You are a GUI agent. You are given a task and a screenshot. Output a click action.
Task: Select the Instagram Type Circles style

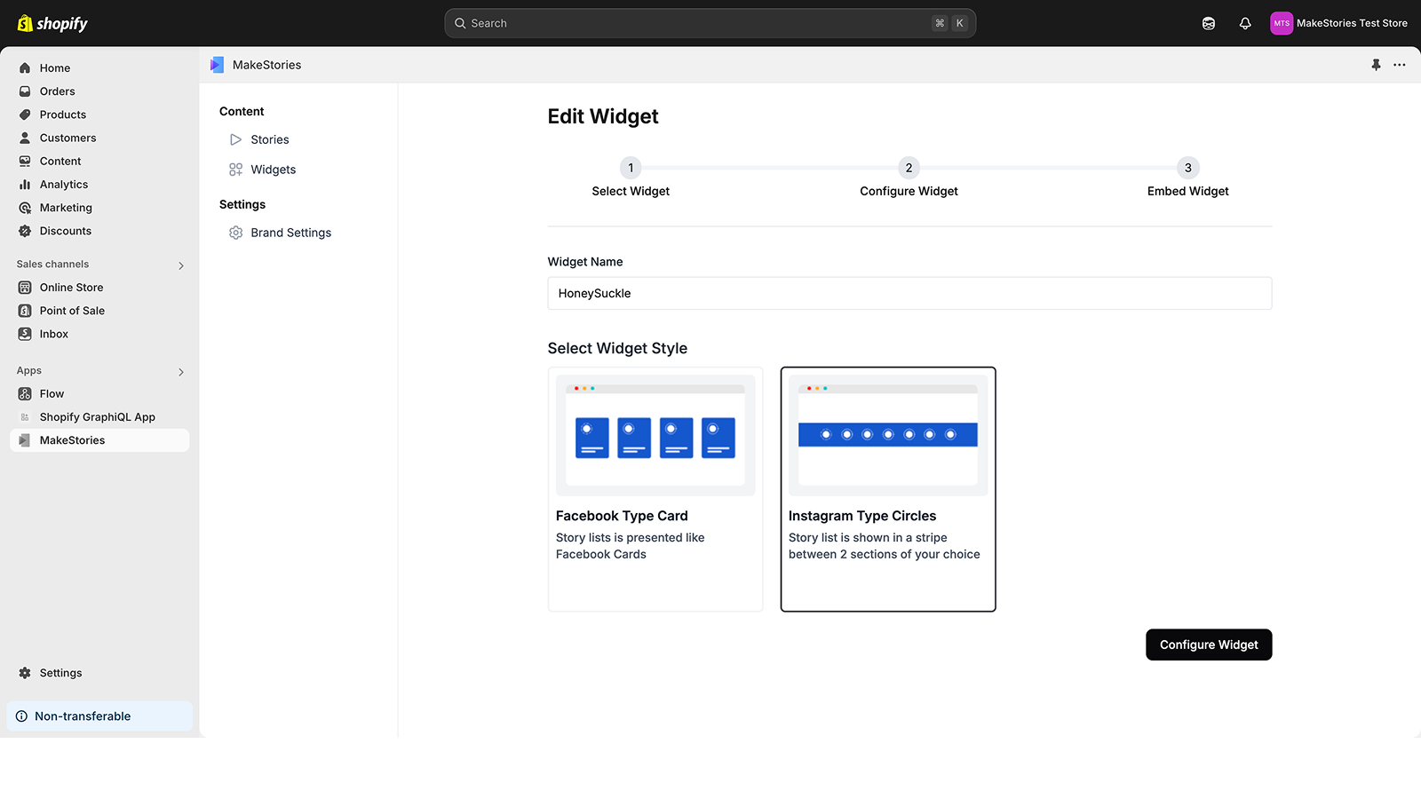pos(887,489)
